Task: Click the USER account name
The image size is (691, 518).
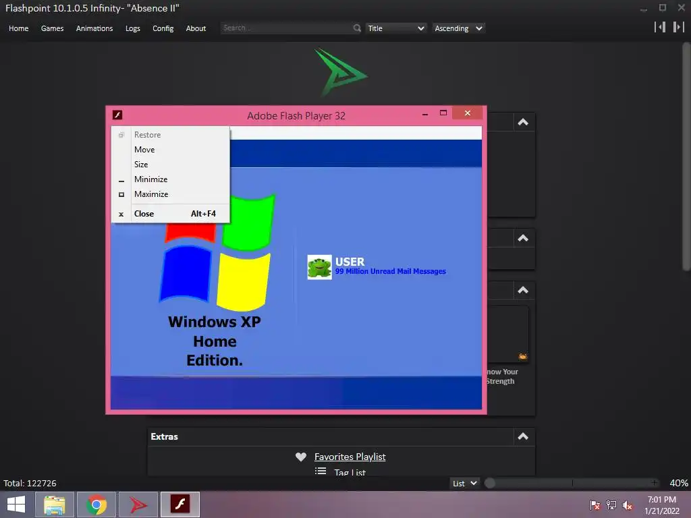Action: pyautogui.click(x=350, y=262)
